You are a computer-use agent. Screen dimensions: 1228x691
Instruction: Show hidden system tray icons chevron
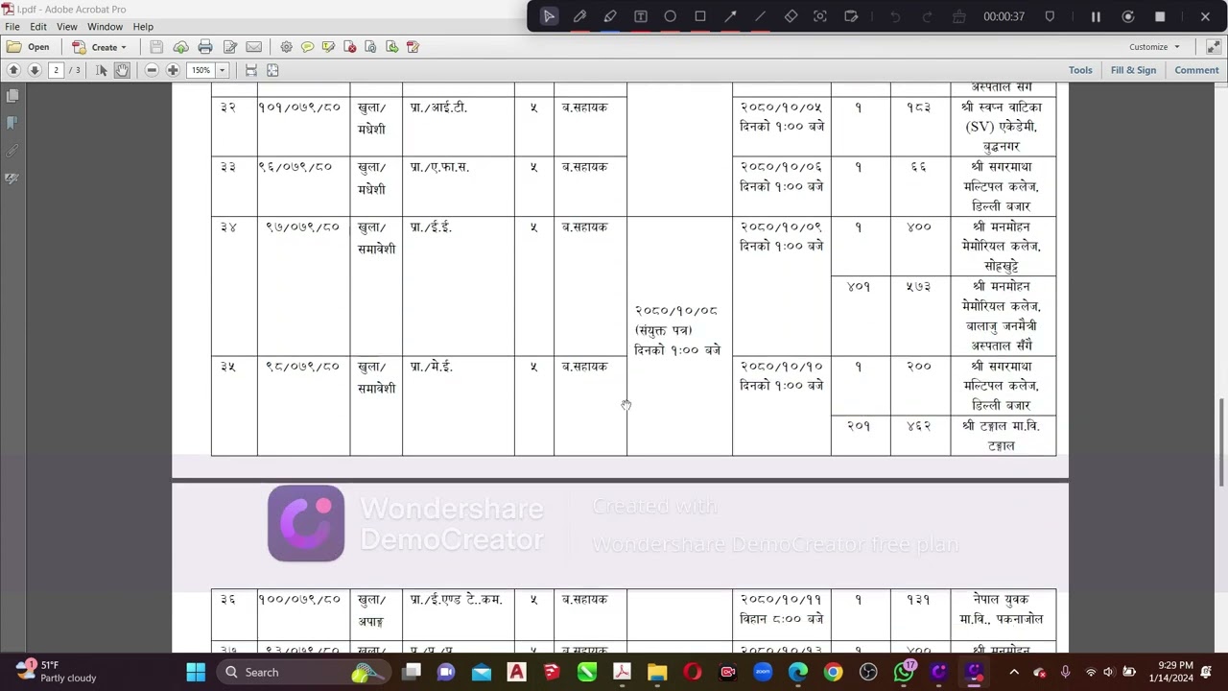[x=1014, y=672]
